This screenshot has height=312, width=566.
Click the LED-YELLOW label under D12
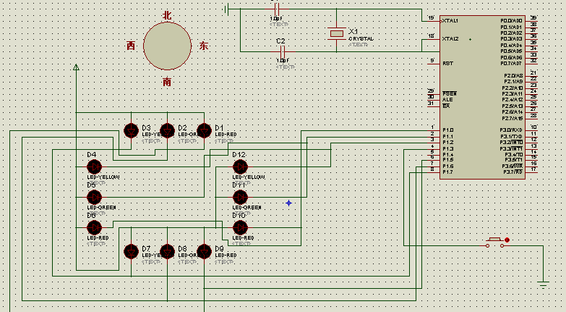coord(249,177)
